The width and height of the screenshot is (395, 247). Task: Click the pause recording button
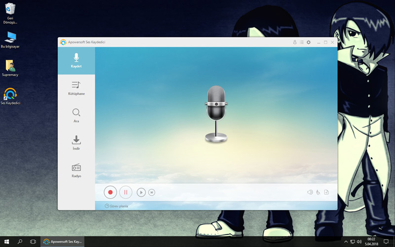click(125, 192)
